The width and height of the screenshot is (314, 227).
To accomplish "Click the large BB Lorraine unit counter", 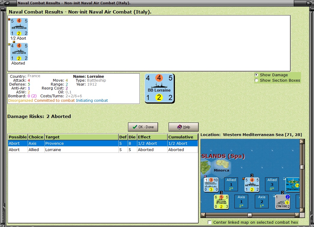I will 159,88.
